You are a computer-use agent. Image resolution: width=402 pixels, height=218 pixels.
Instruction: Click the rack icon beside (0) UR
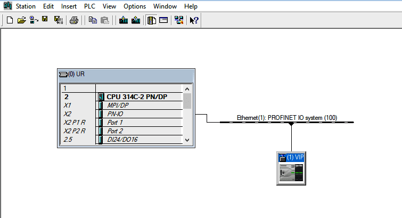click(x=63, y=75)
